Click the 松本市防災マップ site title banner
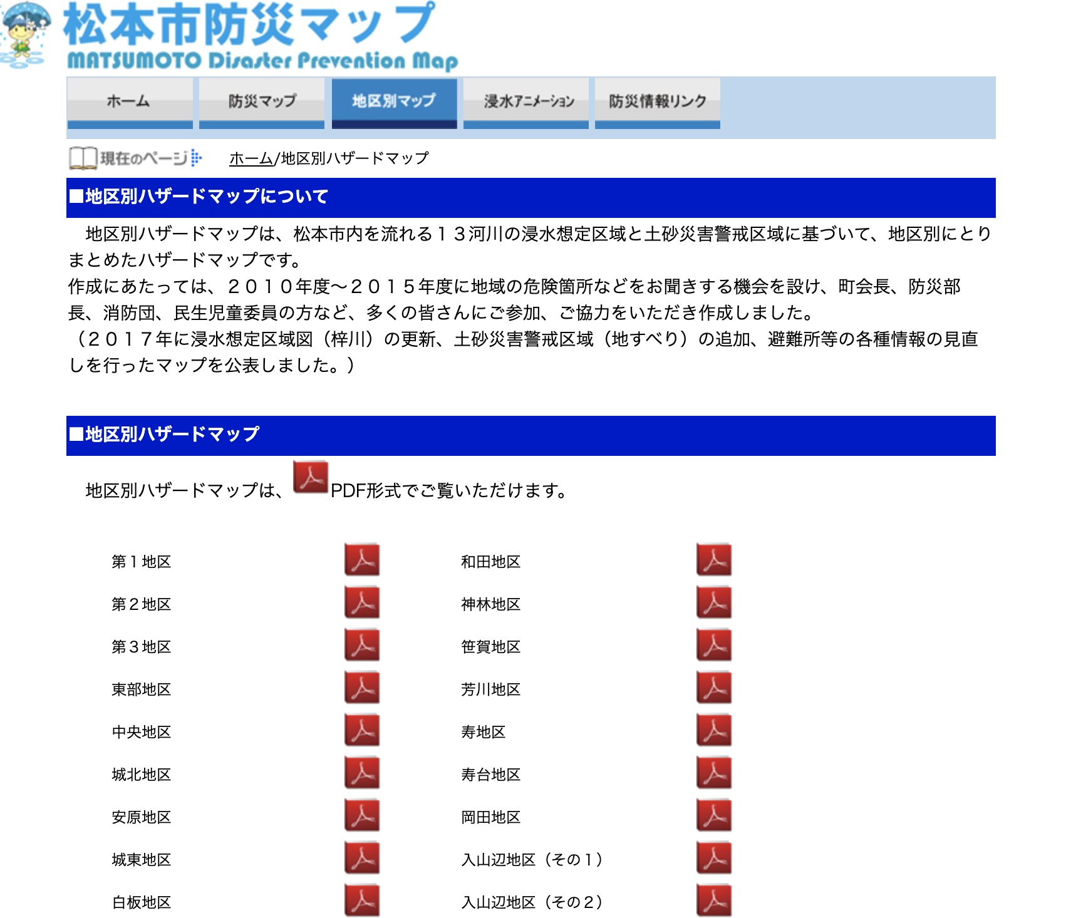 point(251,25)
